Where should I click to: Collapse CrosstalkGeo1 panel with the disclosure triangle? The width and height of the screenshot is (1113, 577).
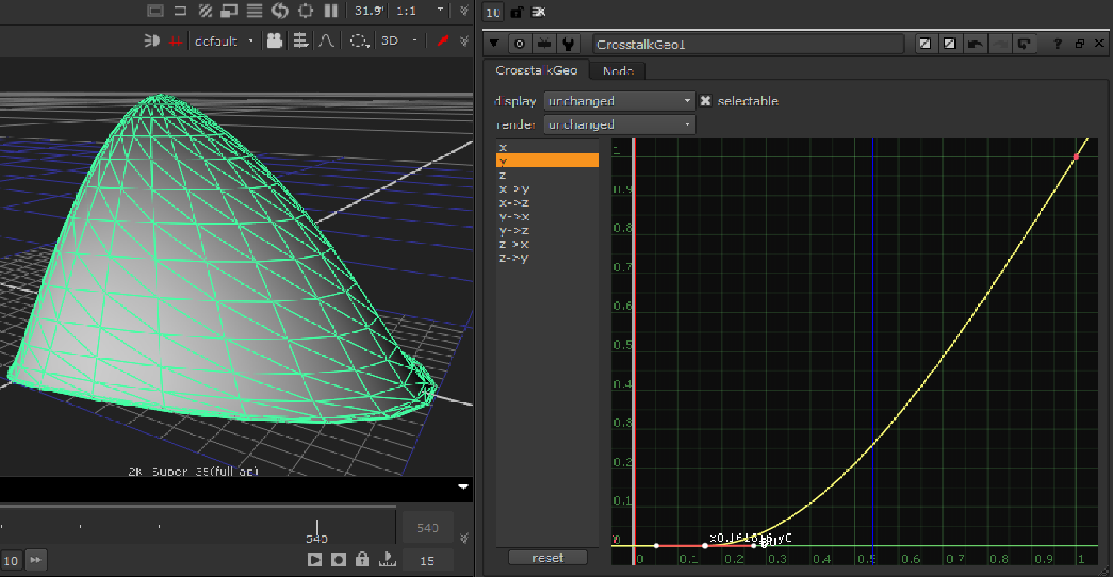[494, 44]
